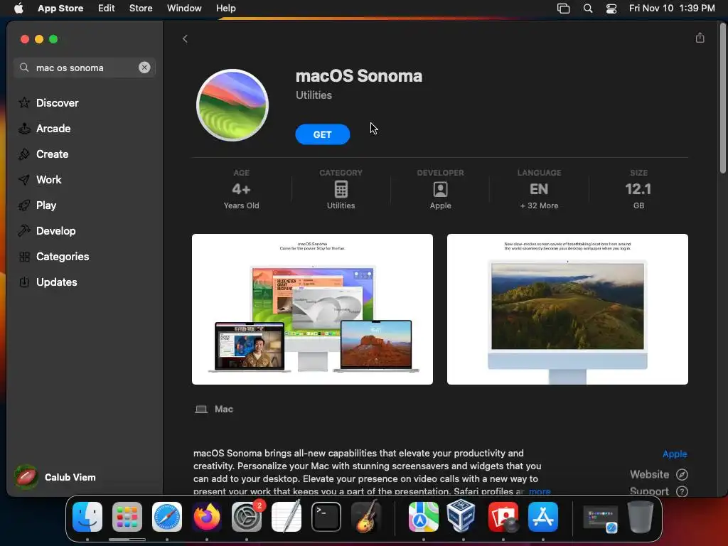Screen dimensions: 728x546
Task: Click GET to download macOS Sonoma
Action: pos(322,134)
